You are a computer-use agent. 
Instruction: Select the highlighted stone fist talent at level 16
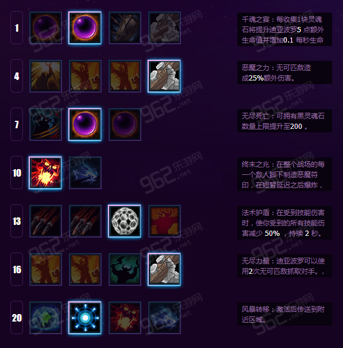point(164,269)
